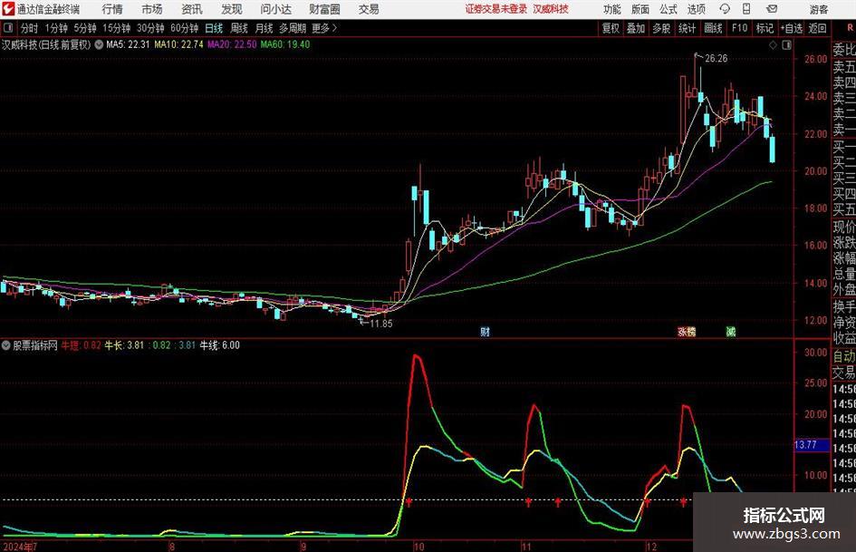Screen dimensions: 856x552
Task: Switch to 1分钟 period
Action: [x=55, y=28]
